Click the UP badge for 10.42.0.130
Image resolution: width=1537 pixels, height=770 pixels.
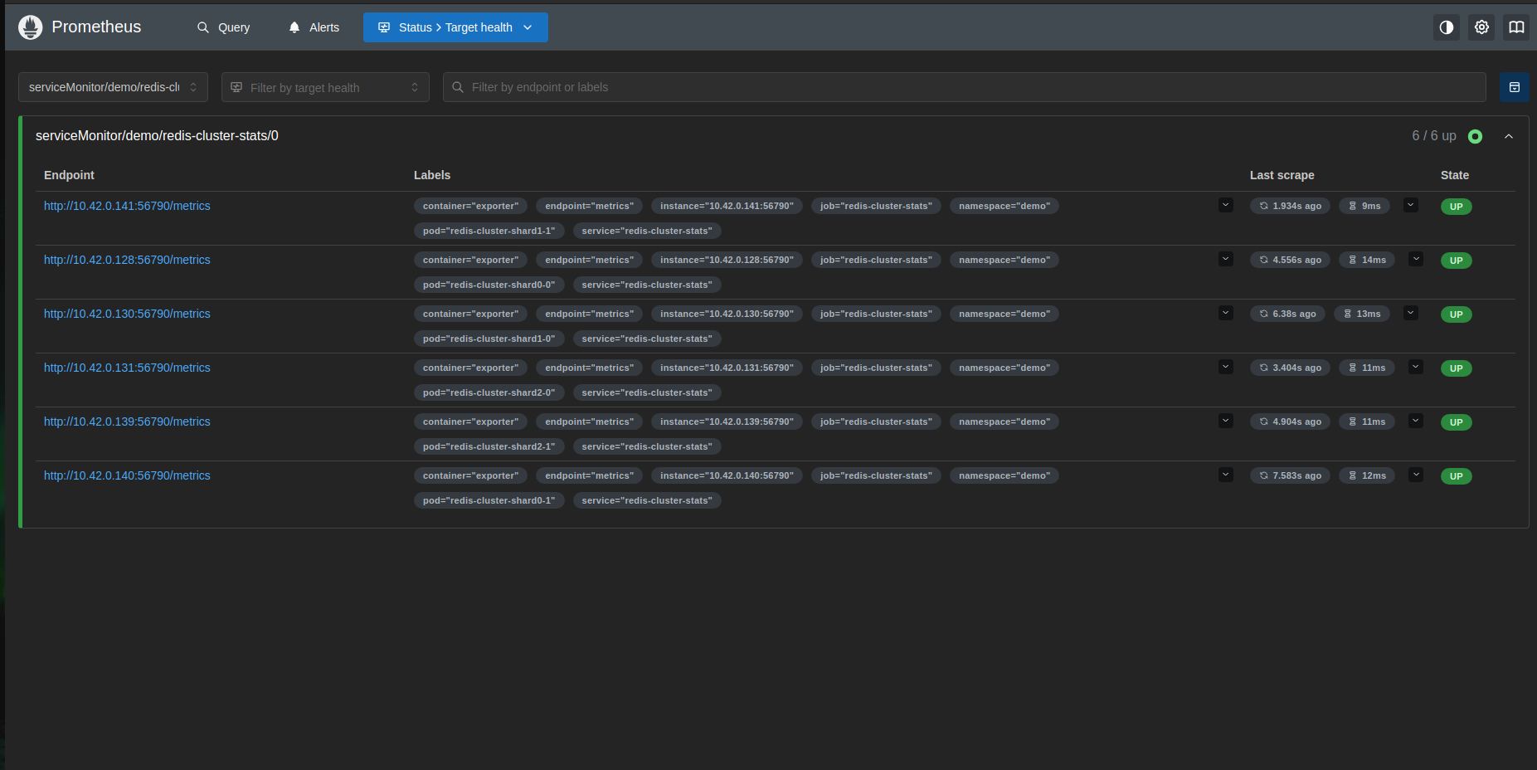(1457, 314)
